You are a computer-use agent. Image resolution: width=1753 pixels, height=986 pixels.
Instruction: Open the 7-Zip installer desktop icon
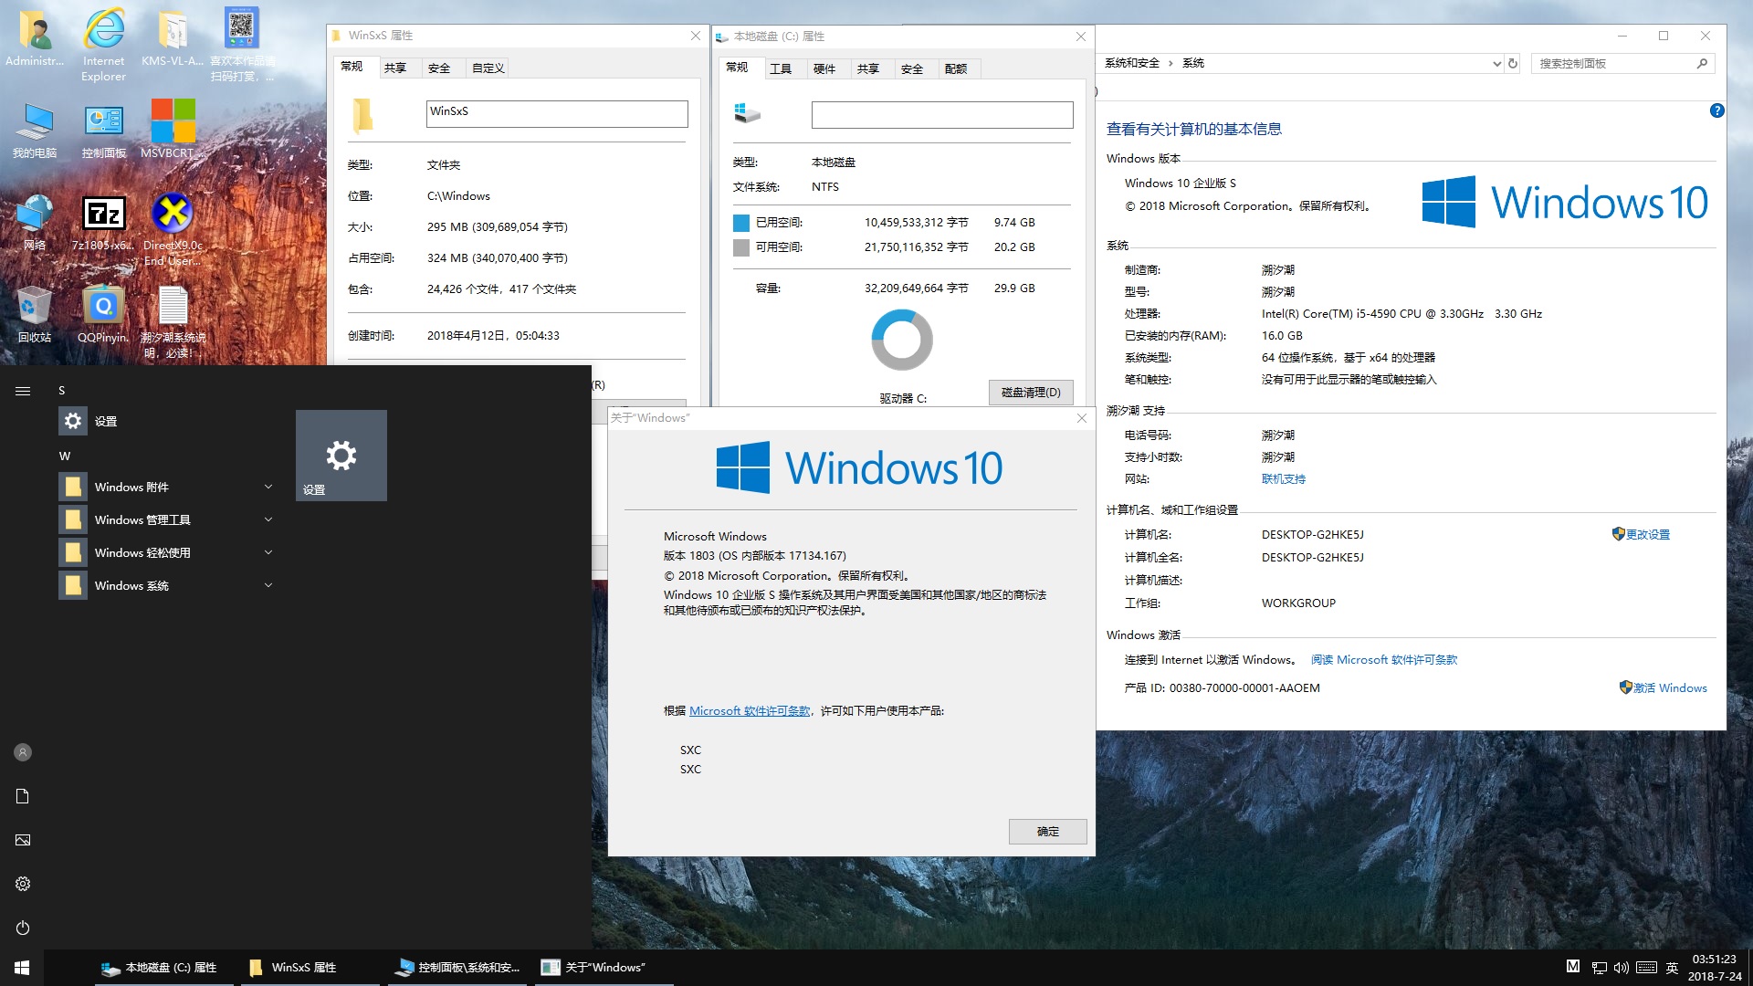(104, 215)
